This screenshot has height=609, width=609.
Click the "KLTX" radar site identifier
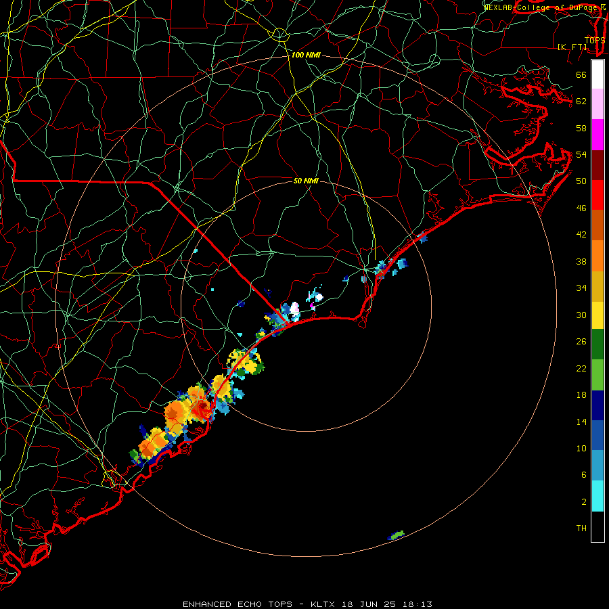[324, 604]
